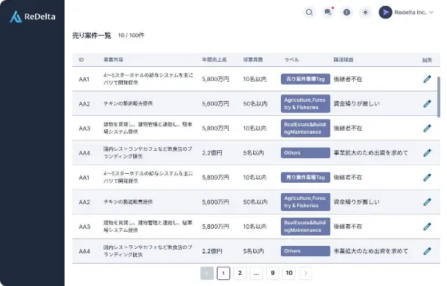
Task: Click the 事業内容 column header
Action: [x=113, y=59]
